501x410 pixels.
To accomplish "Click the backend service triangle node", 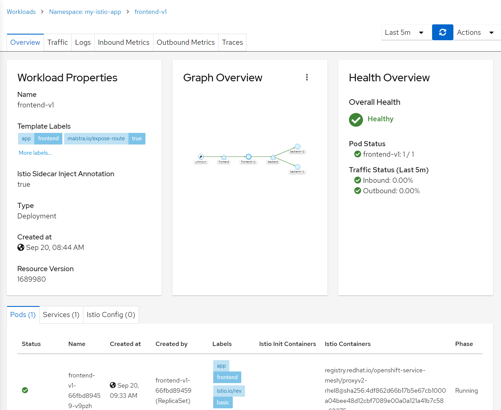I will pyautogui.click(x=273, y=157).
